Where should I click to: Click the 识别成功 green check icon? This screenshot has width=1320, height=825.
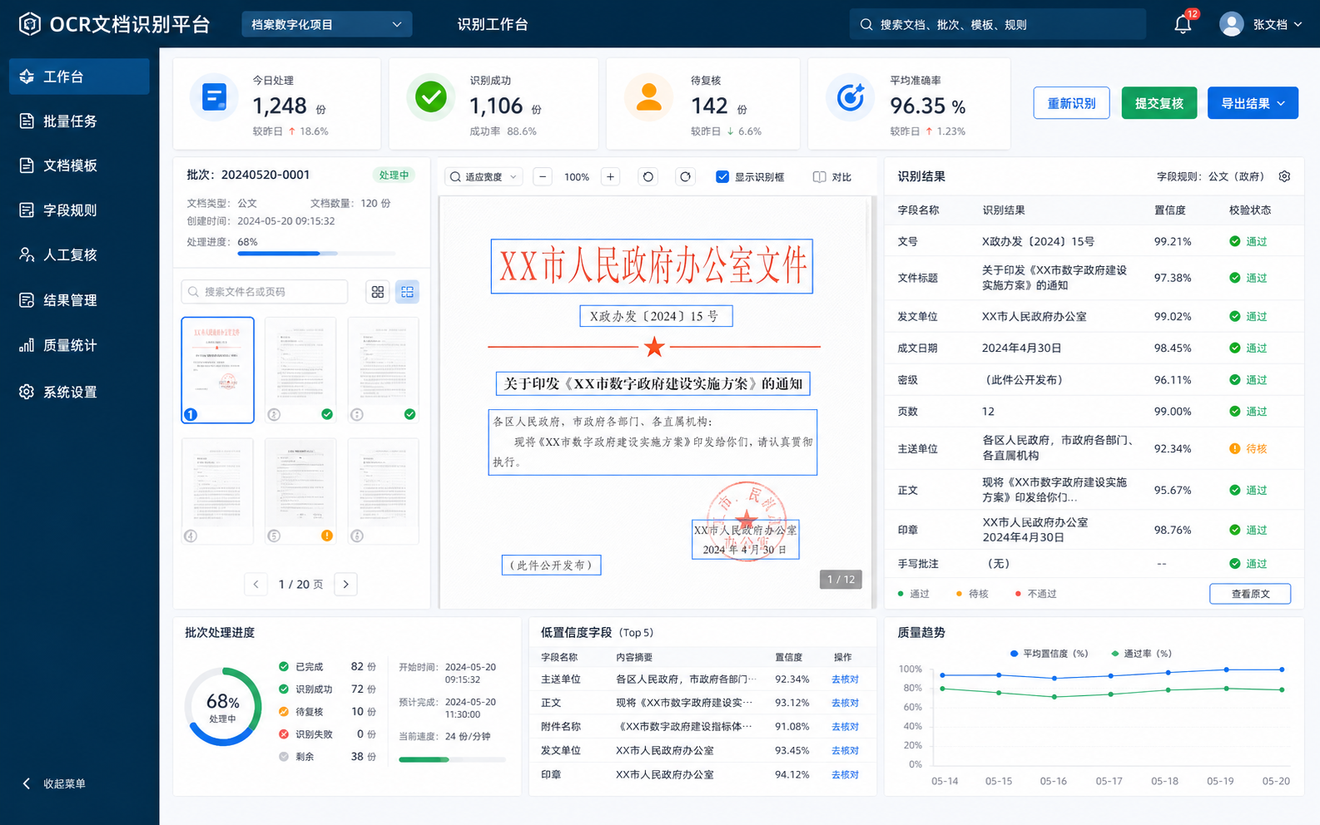(431, 97)
